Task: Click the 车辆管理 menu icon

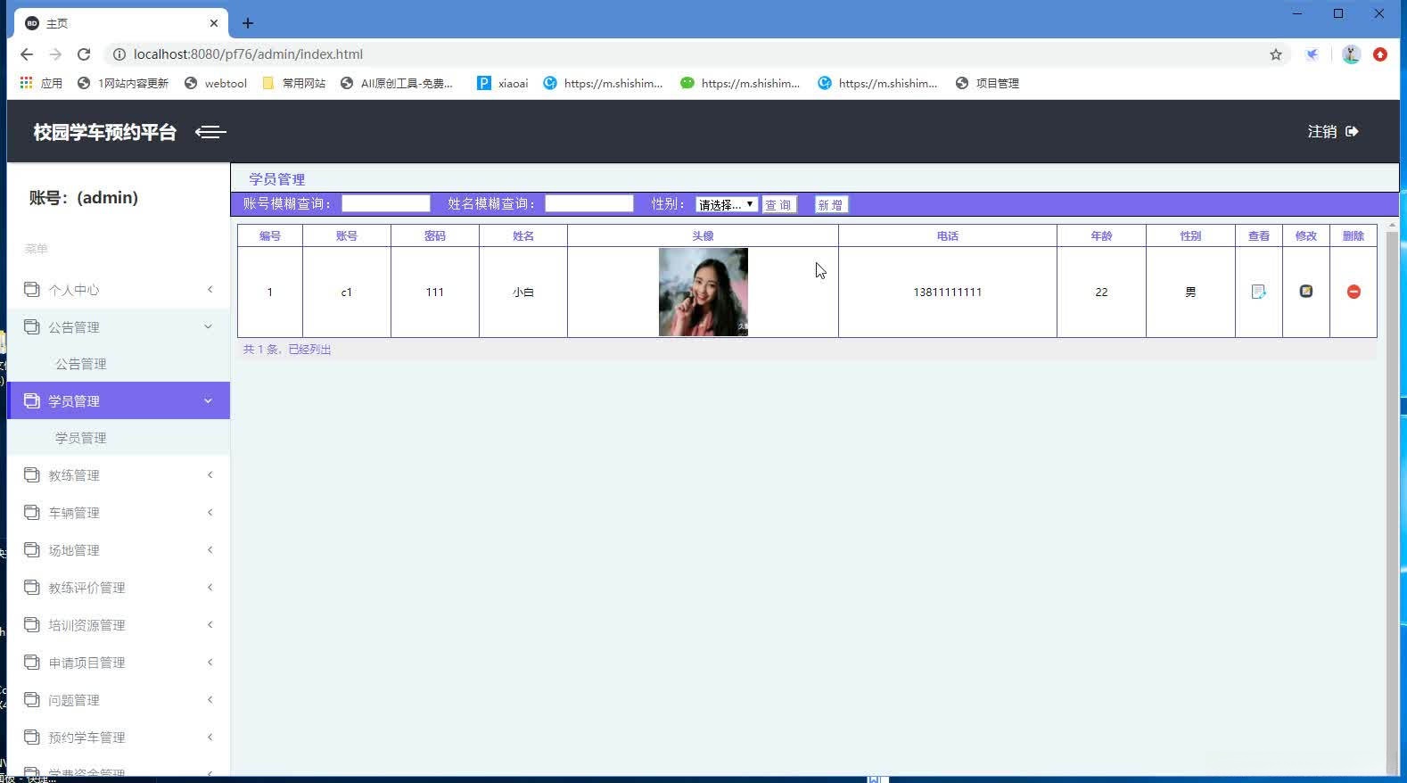Action: [32, 512]
